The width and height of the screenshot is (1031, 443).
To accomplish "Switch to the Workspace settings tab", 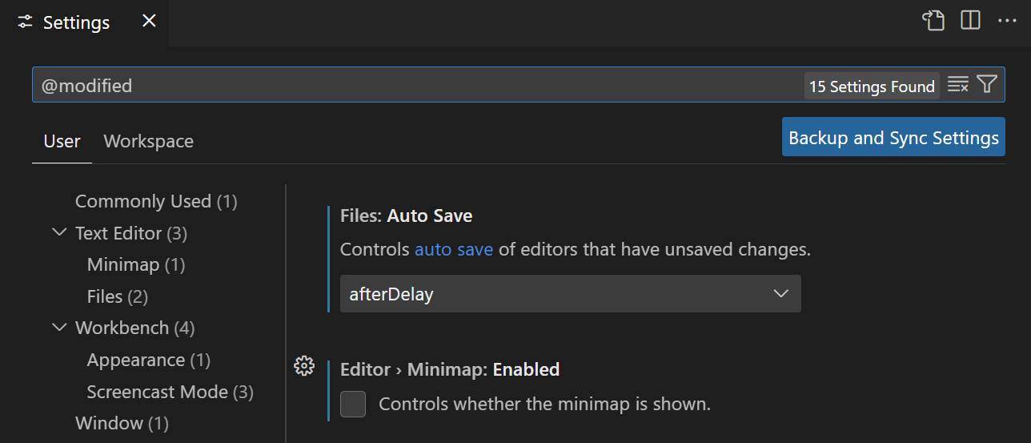I will pyautogui.click(x=148, y=142).
